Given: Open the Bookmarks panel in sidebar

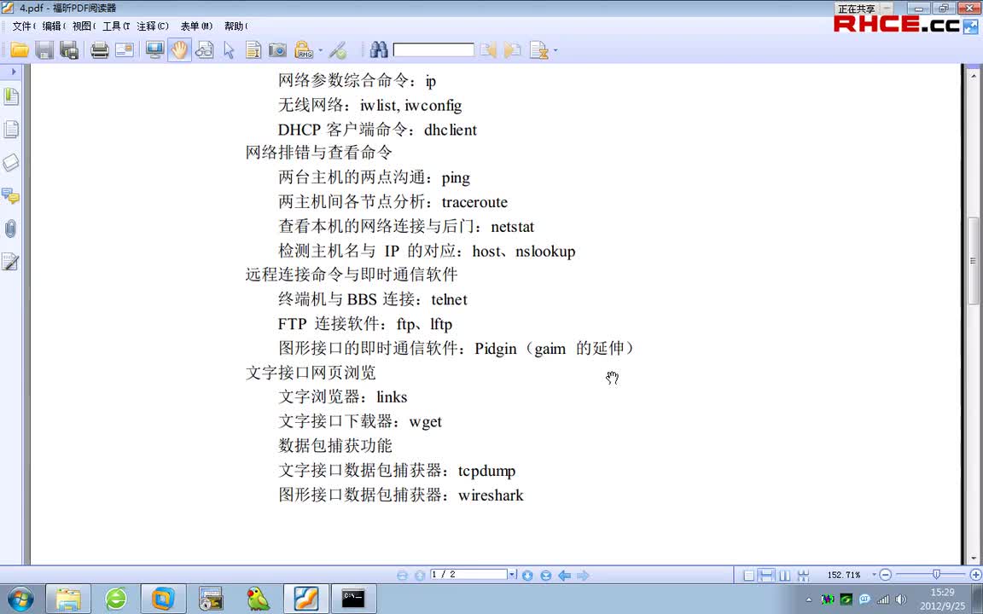Looking at the screenshot, I should [x=10, y=96].
